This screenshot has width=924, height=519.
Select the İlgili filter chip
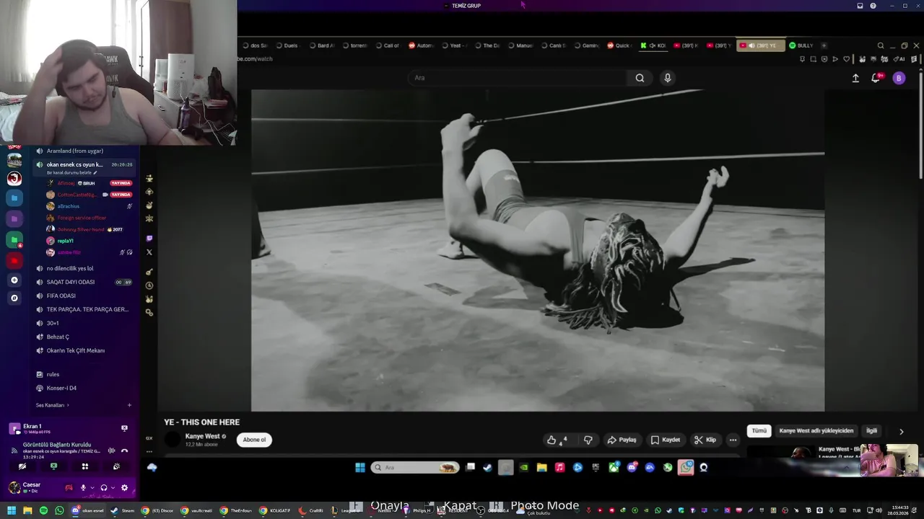pos(871,430)
